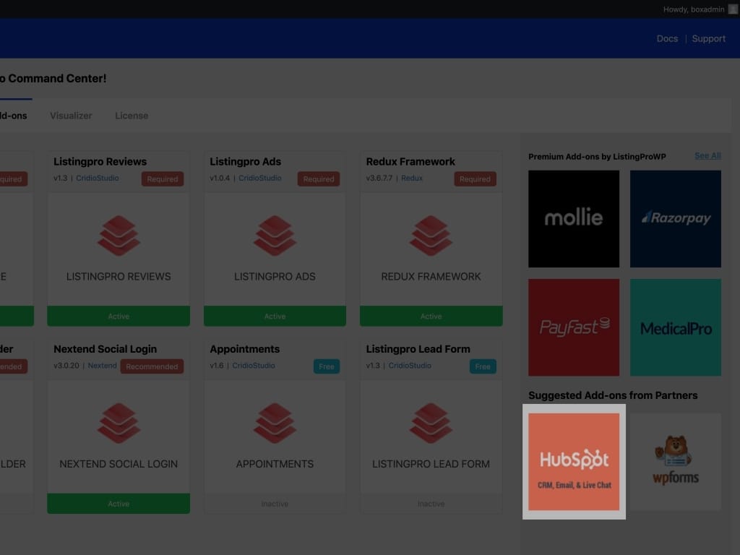Viewport: 740px width, 555px height.
Task: Click Active status bar on Listingpro Ads
Action: pyautogui.click(x=275, y=317)
